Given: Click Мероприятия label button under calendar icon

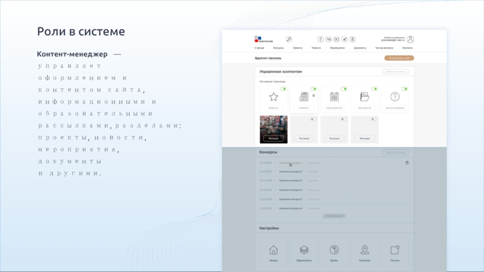Looking at the screenshot, I should (x=335, y=108).
